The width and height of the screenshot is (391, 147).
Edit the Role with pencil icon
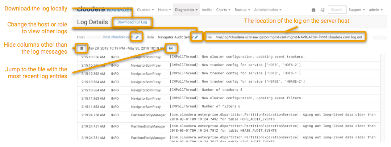[196, 37]
